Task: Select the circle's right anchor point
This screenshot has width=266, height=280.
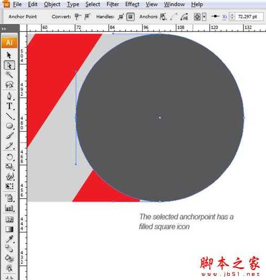Action: pyautogui.click(x=244, y=117)
